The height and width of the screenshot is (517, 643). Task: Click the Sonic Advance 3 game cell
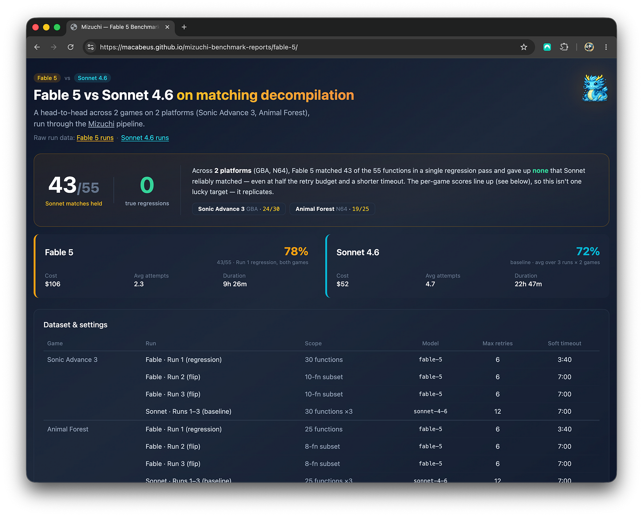coord(72,360)
